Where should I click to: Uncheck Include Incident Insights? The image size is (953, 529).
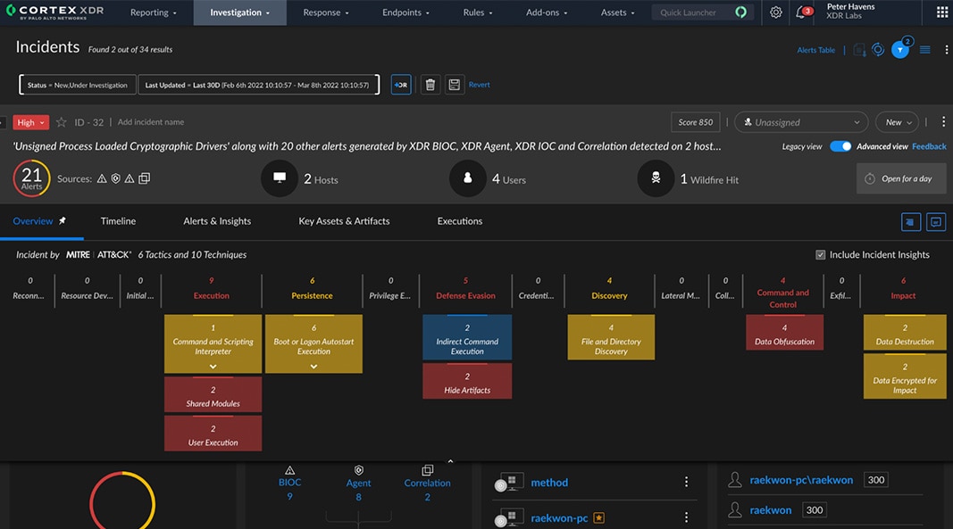tap(820, 254)
